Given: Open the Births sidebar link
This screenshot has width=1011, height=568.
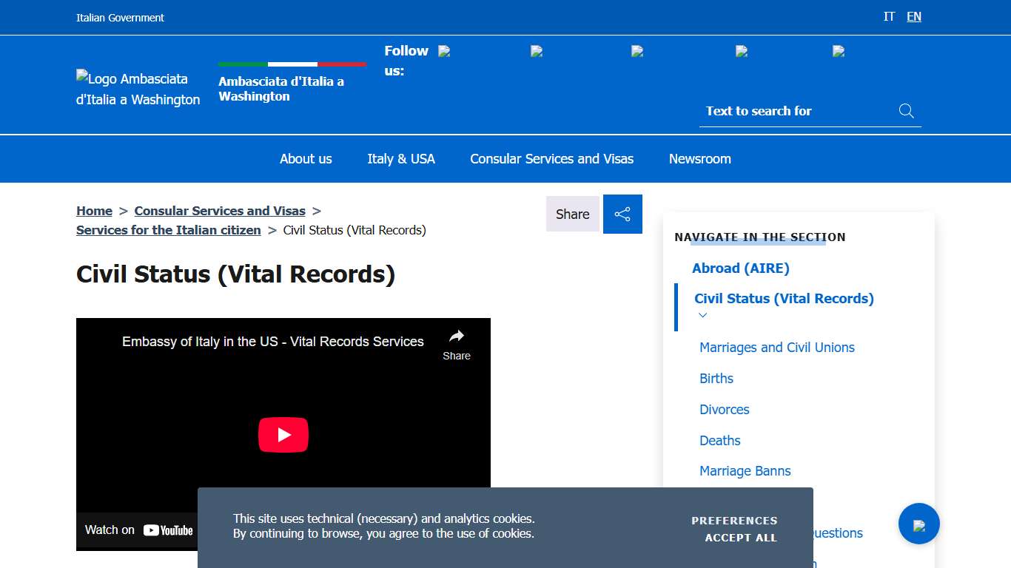Looking at the screenshot, I should 716,378.
